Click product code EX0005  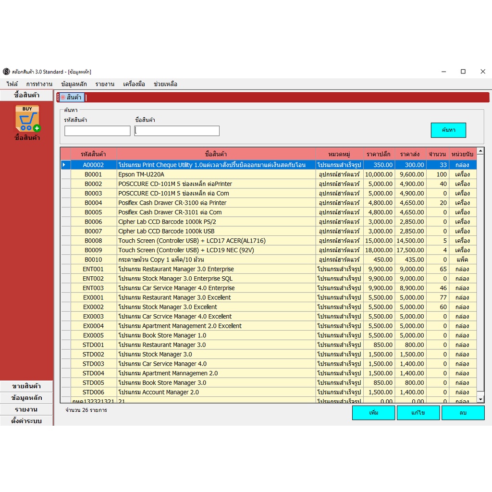pos(93,335)
